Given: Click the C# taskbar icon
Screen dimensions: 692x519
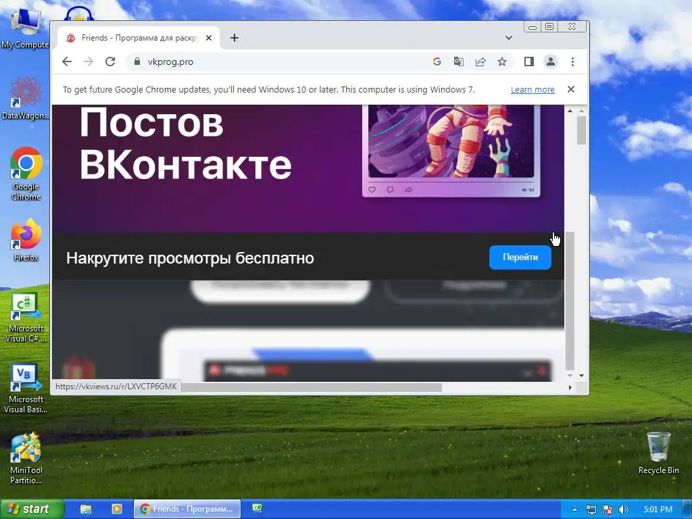Looking at the screenshot, I should pyautogui.click(x=257, y=508).
